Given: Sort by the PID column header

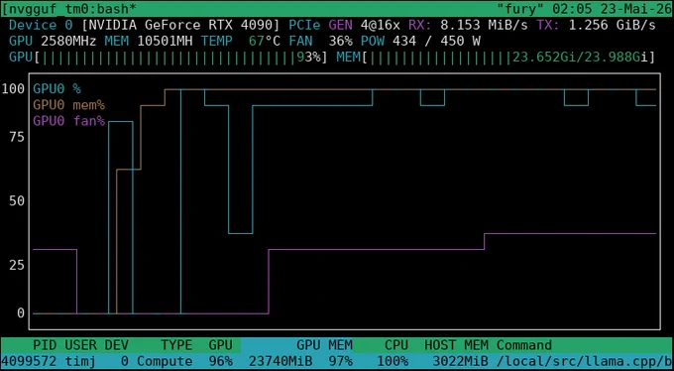Looking at the screenshot, I should 45,345.
